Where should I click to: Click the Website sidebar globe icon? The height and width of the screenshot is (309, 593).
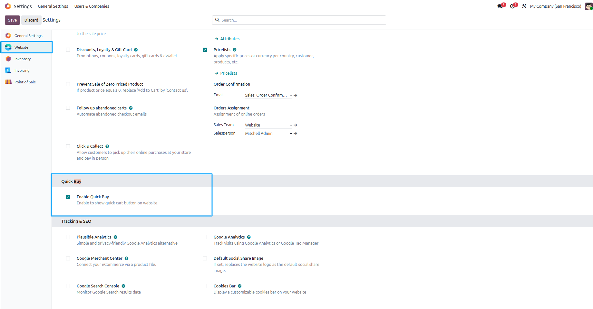point(8,47)
